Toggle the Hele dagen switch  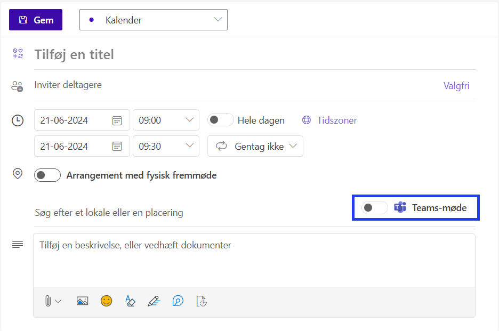pyautogui.click(x=220, y=120)
